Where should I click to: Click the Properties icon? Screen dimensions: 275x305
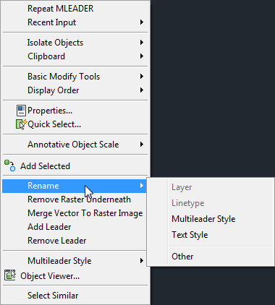pos(21,111)
